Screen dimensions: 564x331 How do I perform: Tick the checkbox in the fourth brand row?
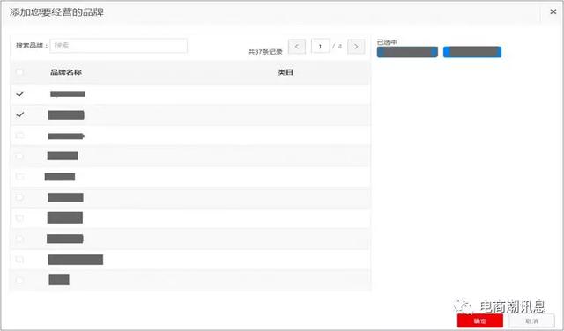[19, 156]
